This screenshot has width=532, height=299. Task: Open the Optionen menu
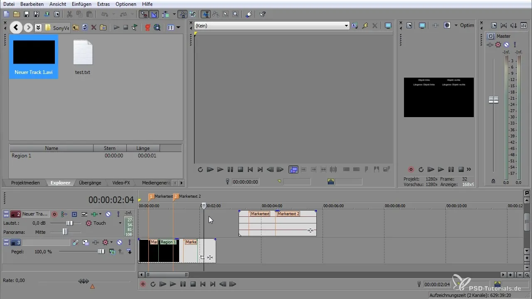point(126,4)
